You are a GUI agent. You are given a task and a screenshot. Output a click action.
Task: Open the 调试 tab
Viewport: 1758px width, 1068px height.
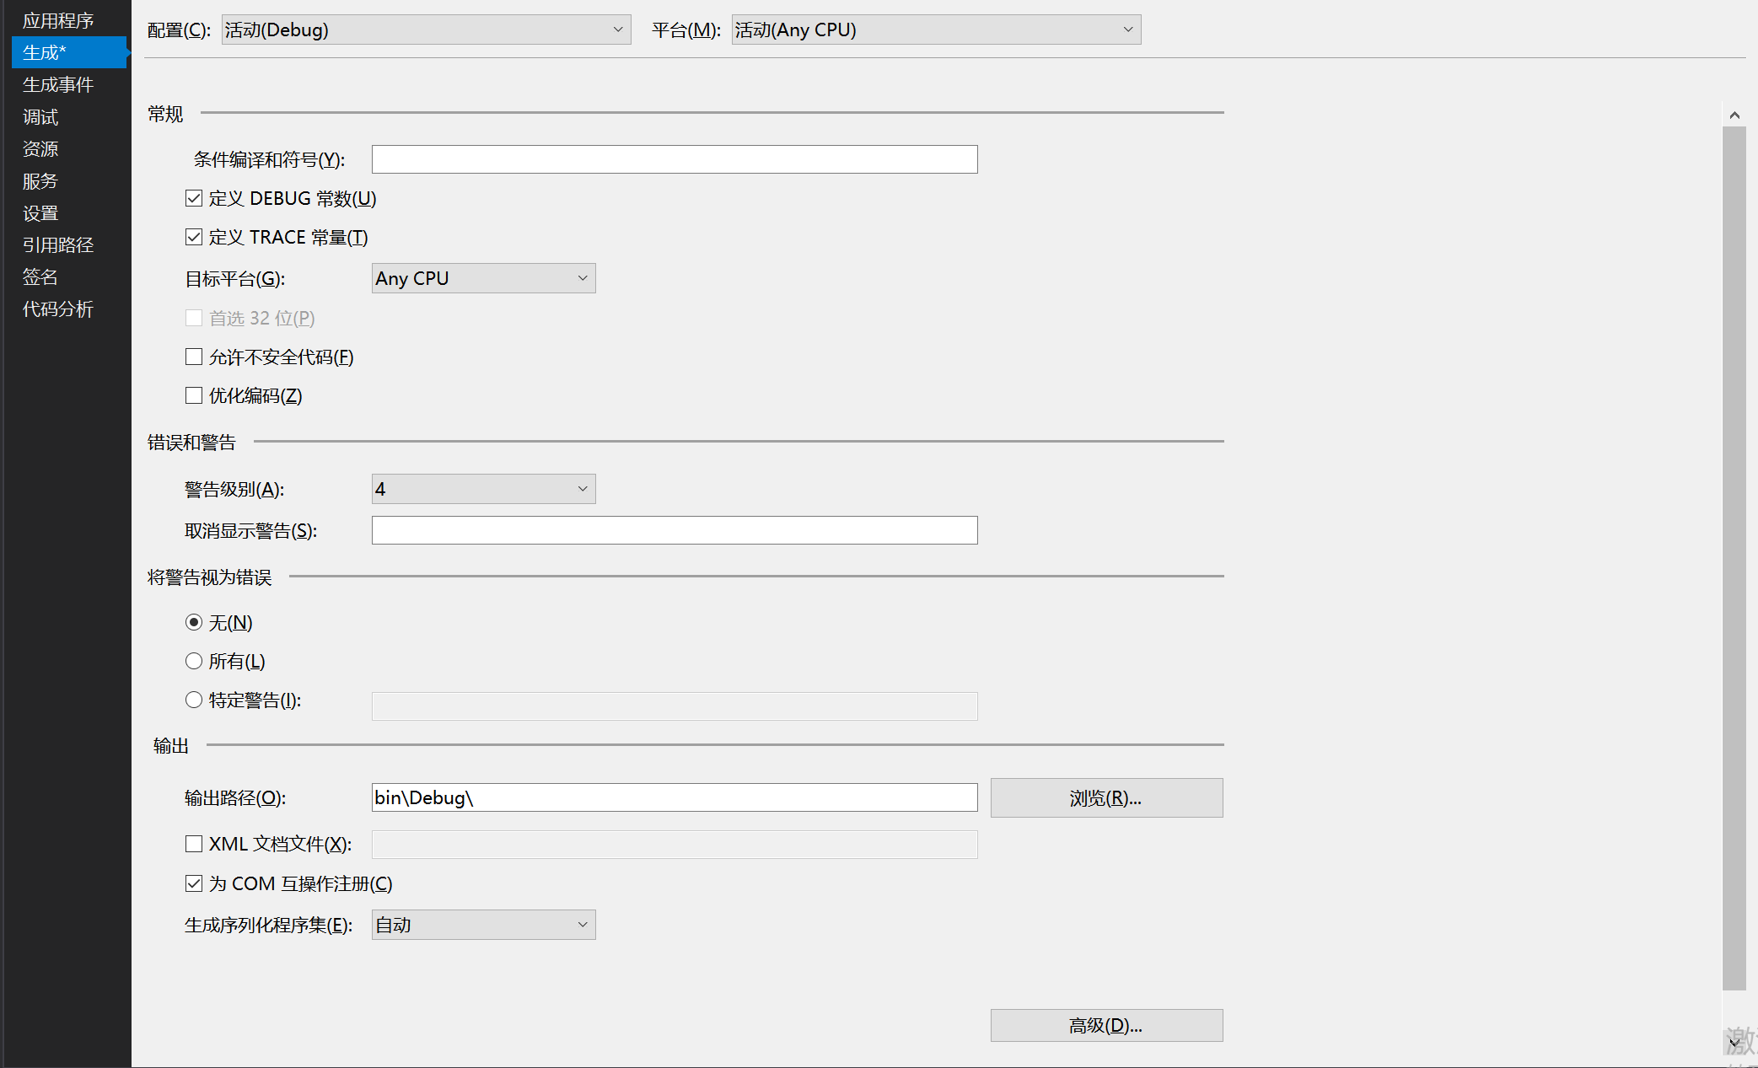point(40,116)
